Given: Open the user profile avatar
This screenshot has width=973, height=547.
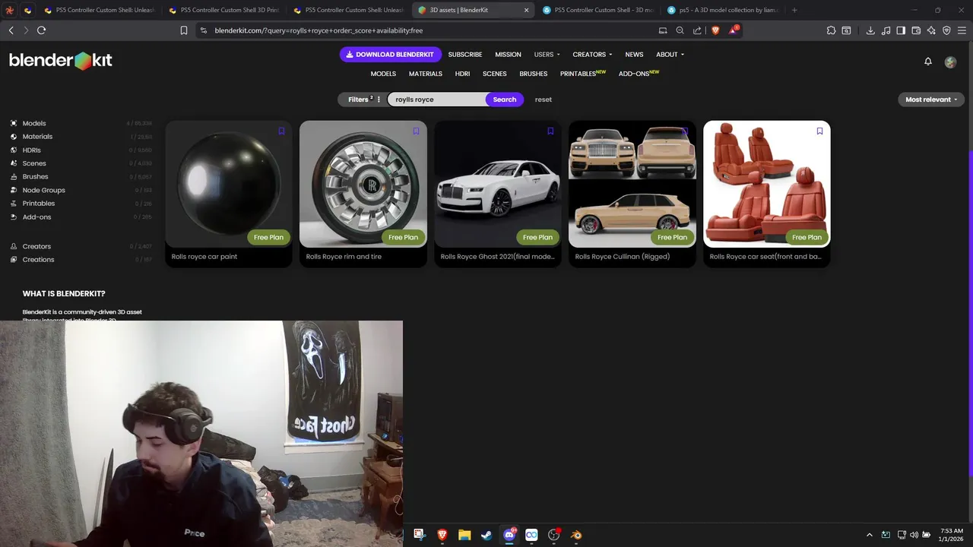Looking at the screenshot, I should pyautogui.click(x=950, y=62).
